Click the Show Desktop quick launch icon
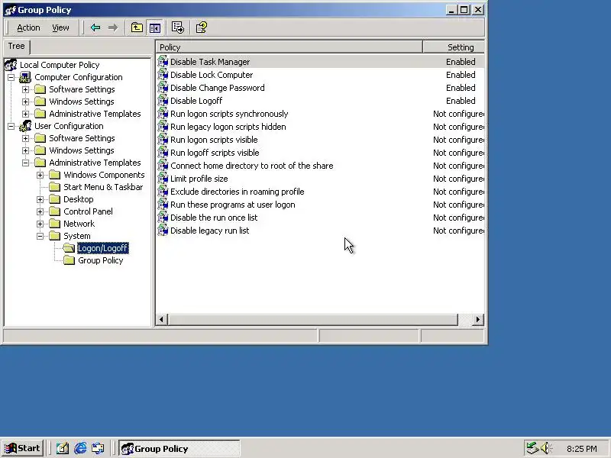The width and height of the screenshot is (611, 458). tap(63, 448)
